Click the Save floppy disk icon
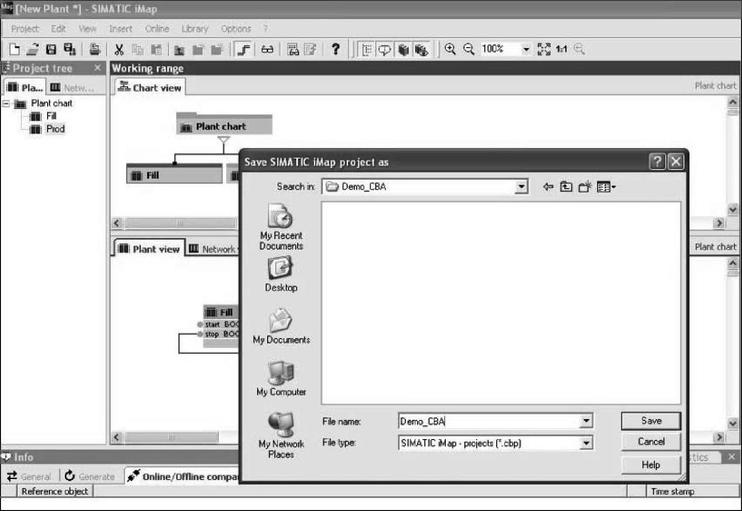The image size is (742, 511). pos(51,49)
